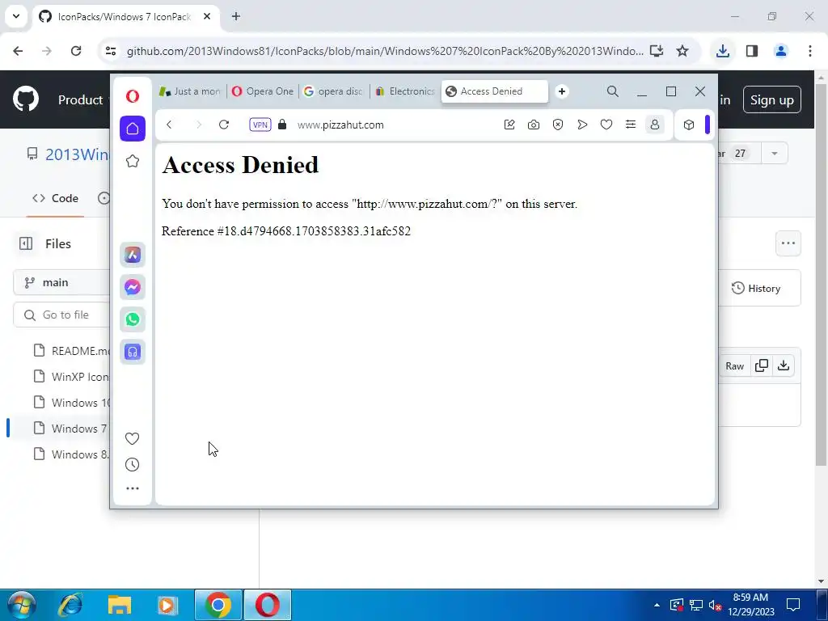Open the GitHub three-dot more options button
Viewport: 828px width, 621px height.
tap(788, 243)
